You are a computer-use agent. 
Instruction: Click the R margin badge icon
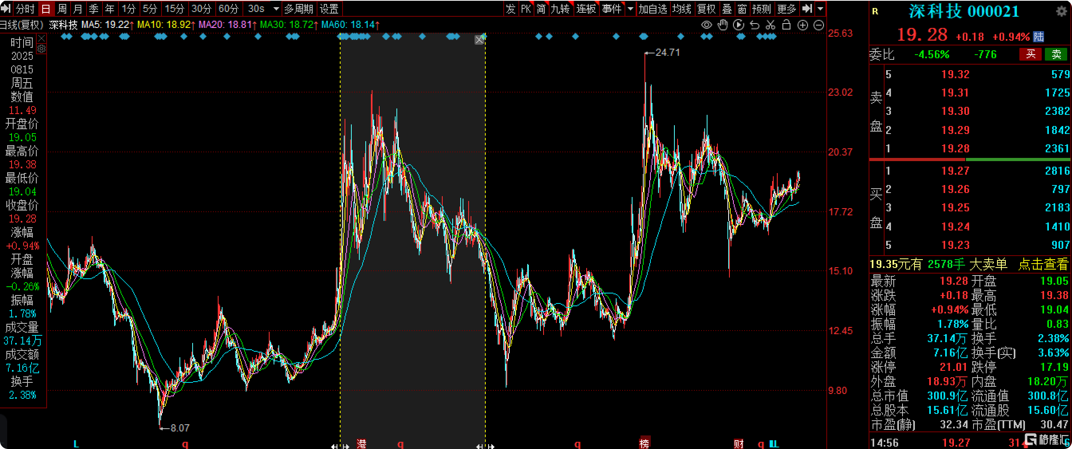click(x=875, y=12)
